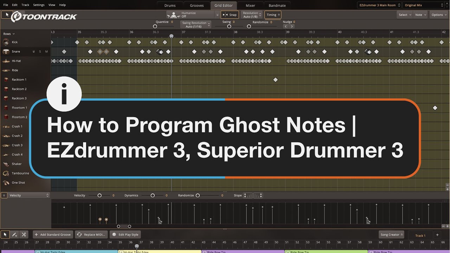Open the Resolution Auto (1/8) dropdown
This screenshot has height=253, width=450.
click(252, 15)
